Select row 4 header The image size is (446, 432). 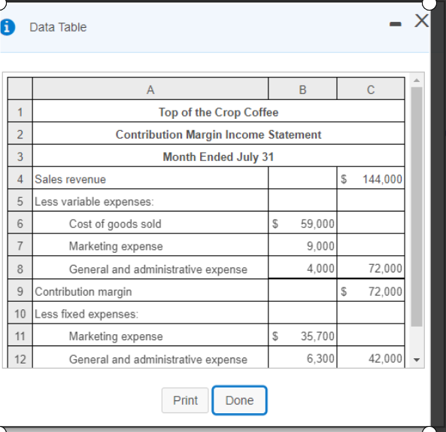pos(20,178)
